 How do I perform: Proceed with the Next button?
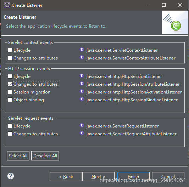click(99, 177)
